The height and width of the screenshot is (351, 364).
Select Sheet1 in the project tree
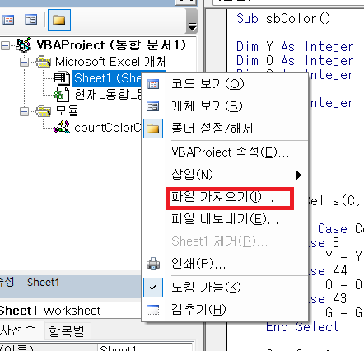pyautogui.click(x=108, y=78)
